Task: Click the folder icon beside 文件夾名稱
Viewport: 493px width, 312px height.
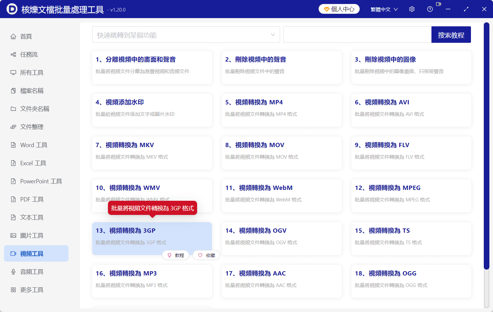Action: tap(13, 109)
